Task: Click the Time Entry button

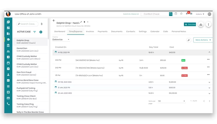Action: [190, 24]
